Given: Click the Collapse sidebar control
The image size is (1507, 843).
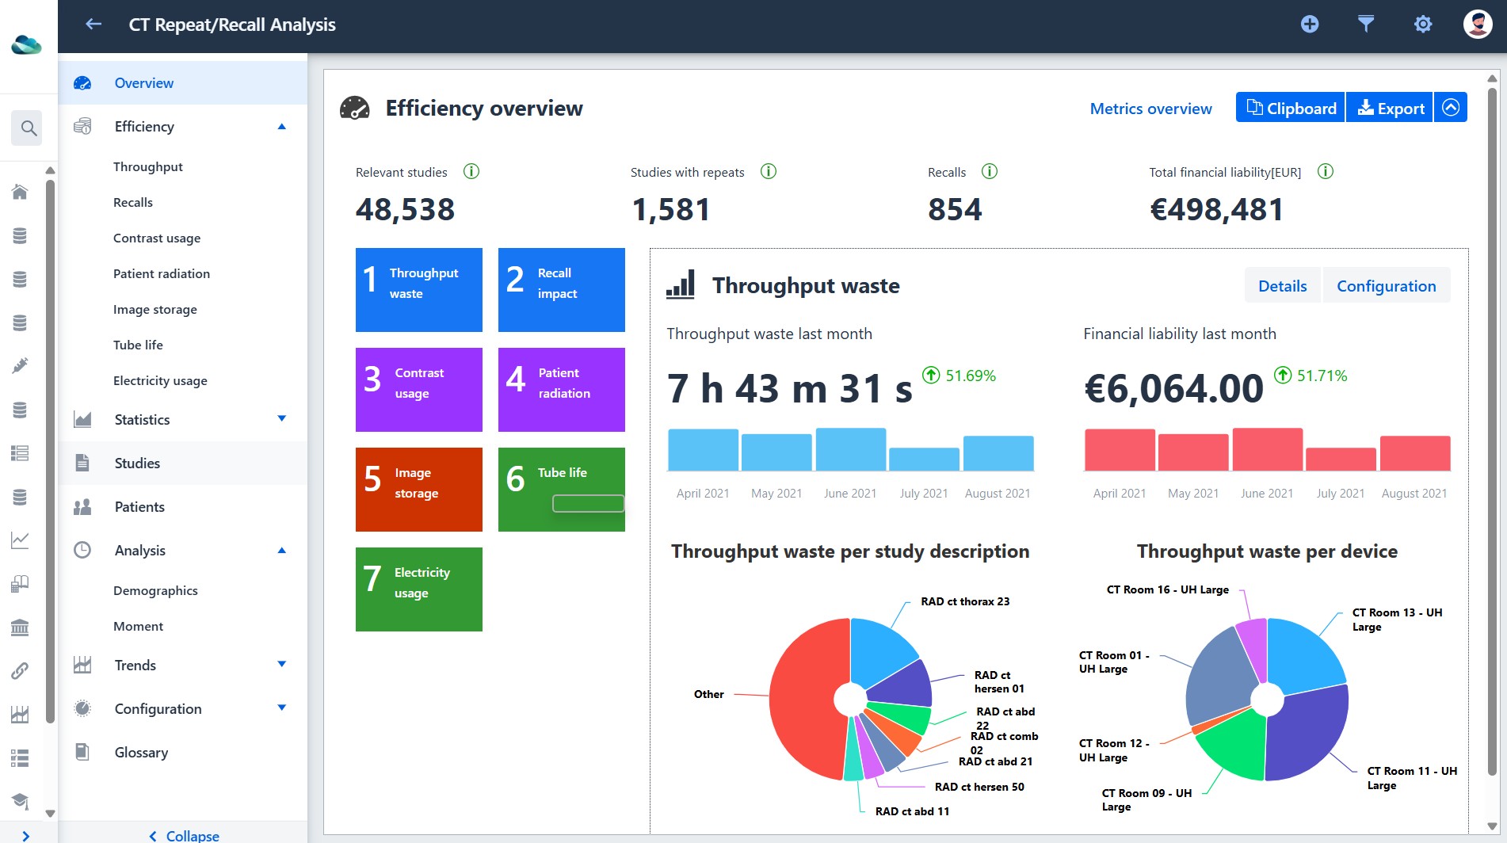Looking at the screenshot, I should 183,835.
